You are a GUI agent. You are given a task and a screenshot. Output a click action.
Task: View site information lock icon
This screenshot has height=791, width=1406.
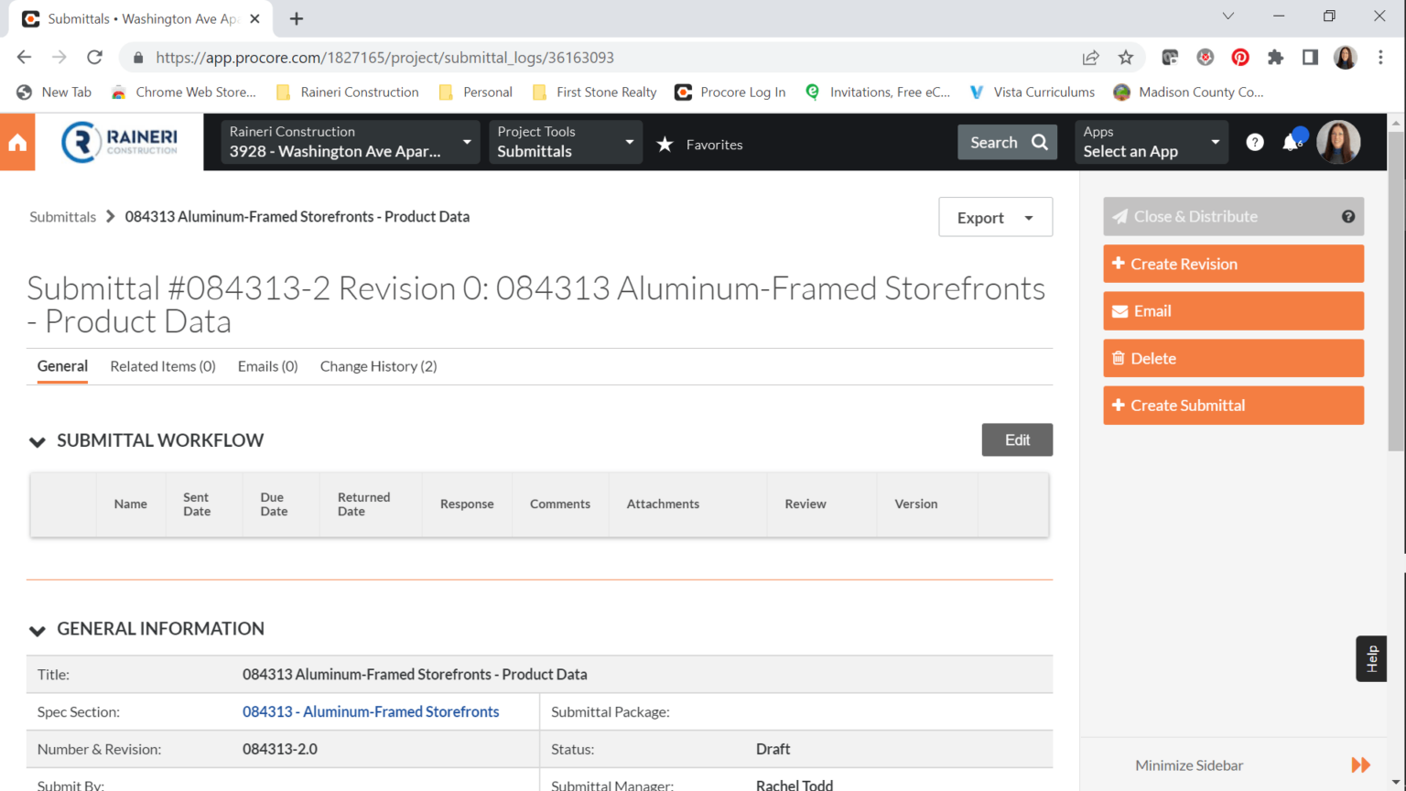coord(138,58)
